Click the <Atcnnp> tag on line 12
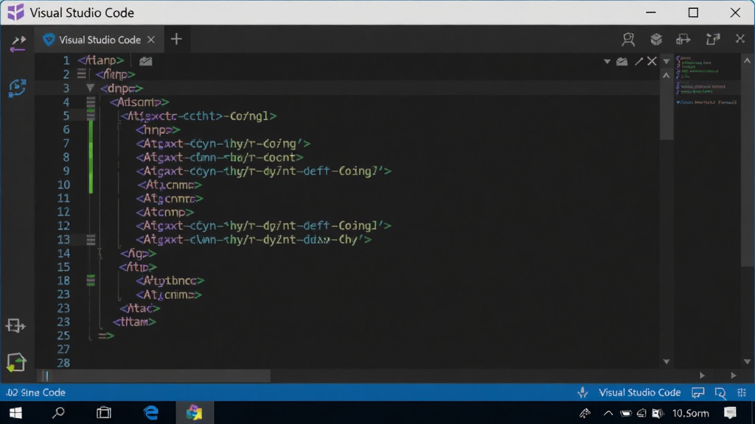755x424 pixels. click(x=164, y=212)
